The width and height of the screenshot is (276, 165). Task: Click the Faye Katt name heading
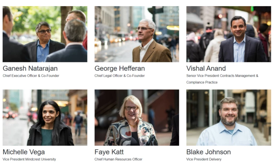[109, 152]
